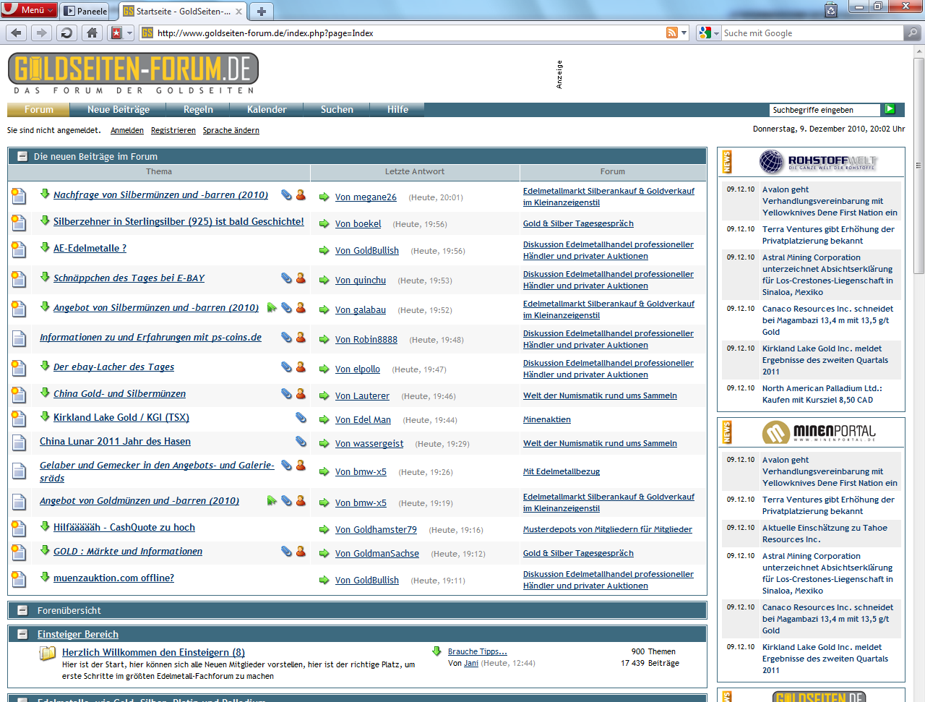Open the Neue Beiträge navigation tab
Image resolution: width=925 pixels, height=702 pixels.
118,109
